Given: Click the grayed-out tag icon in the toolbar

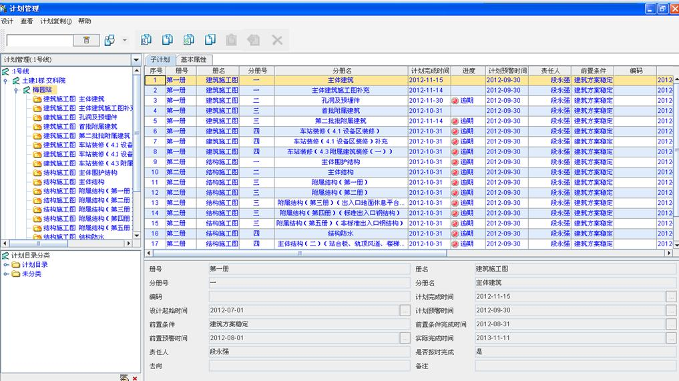Looking at the screenshot, I should [x=253, y=40].
